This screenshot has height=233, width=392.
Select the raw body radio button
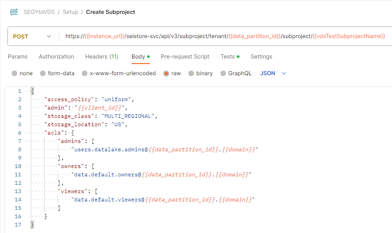pyautogui.click(x=166, y=73)
